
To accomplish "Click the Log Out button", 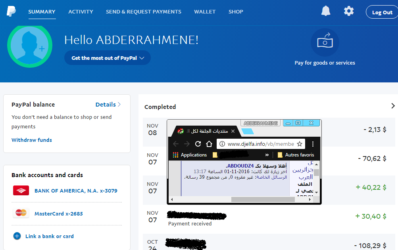I will click(382, 12).
